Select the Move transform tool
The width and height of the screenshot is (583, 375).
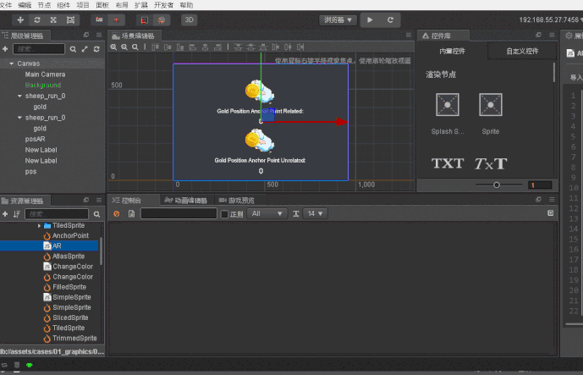point(20,19)
